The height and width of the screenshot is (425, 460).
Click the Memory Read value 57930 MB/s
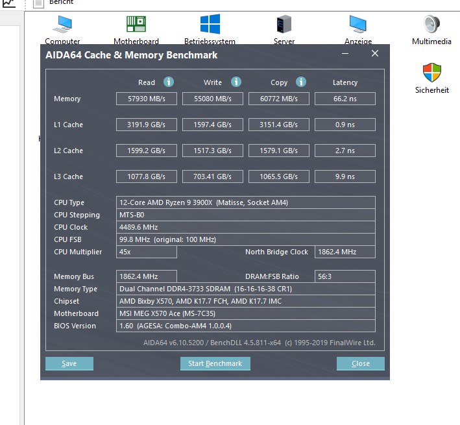pos(147,99)
